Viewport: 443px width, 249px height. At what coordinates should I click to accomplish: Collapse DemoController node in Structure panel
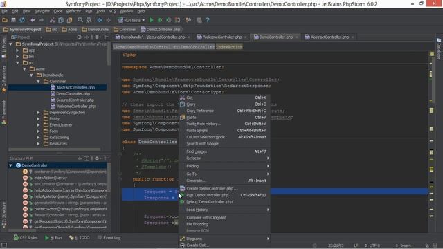(11, 165)
